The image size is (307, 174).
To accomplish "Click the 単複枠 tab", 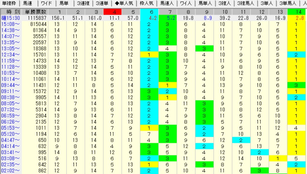I will 10,4.
